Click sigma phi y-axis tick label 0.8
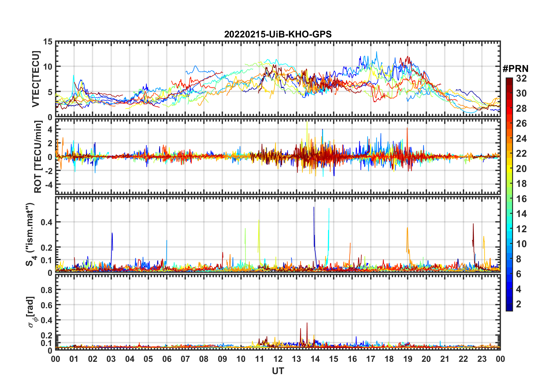This screenshot has height=389, width=556. [46, 290]
